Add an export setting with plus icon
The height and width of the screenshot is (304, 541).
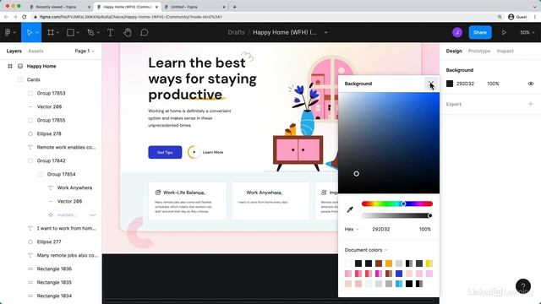click(x=531, y=104)
